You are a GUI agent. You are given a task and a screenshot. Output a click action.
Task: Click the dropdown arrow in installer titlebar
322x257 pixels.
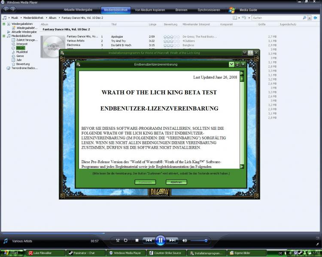point(244,53)
